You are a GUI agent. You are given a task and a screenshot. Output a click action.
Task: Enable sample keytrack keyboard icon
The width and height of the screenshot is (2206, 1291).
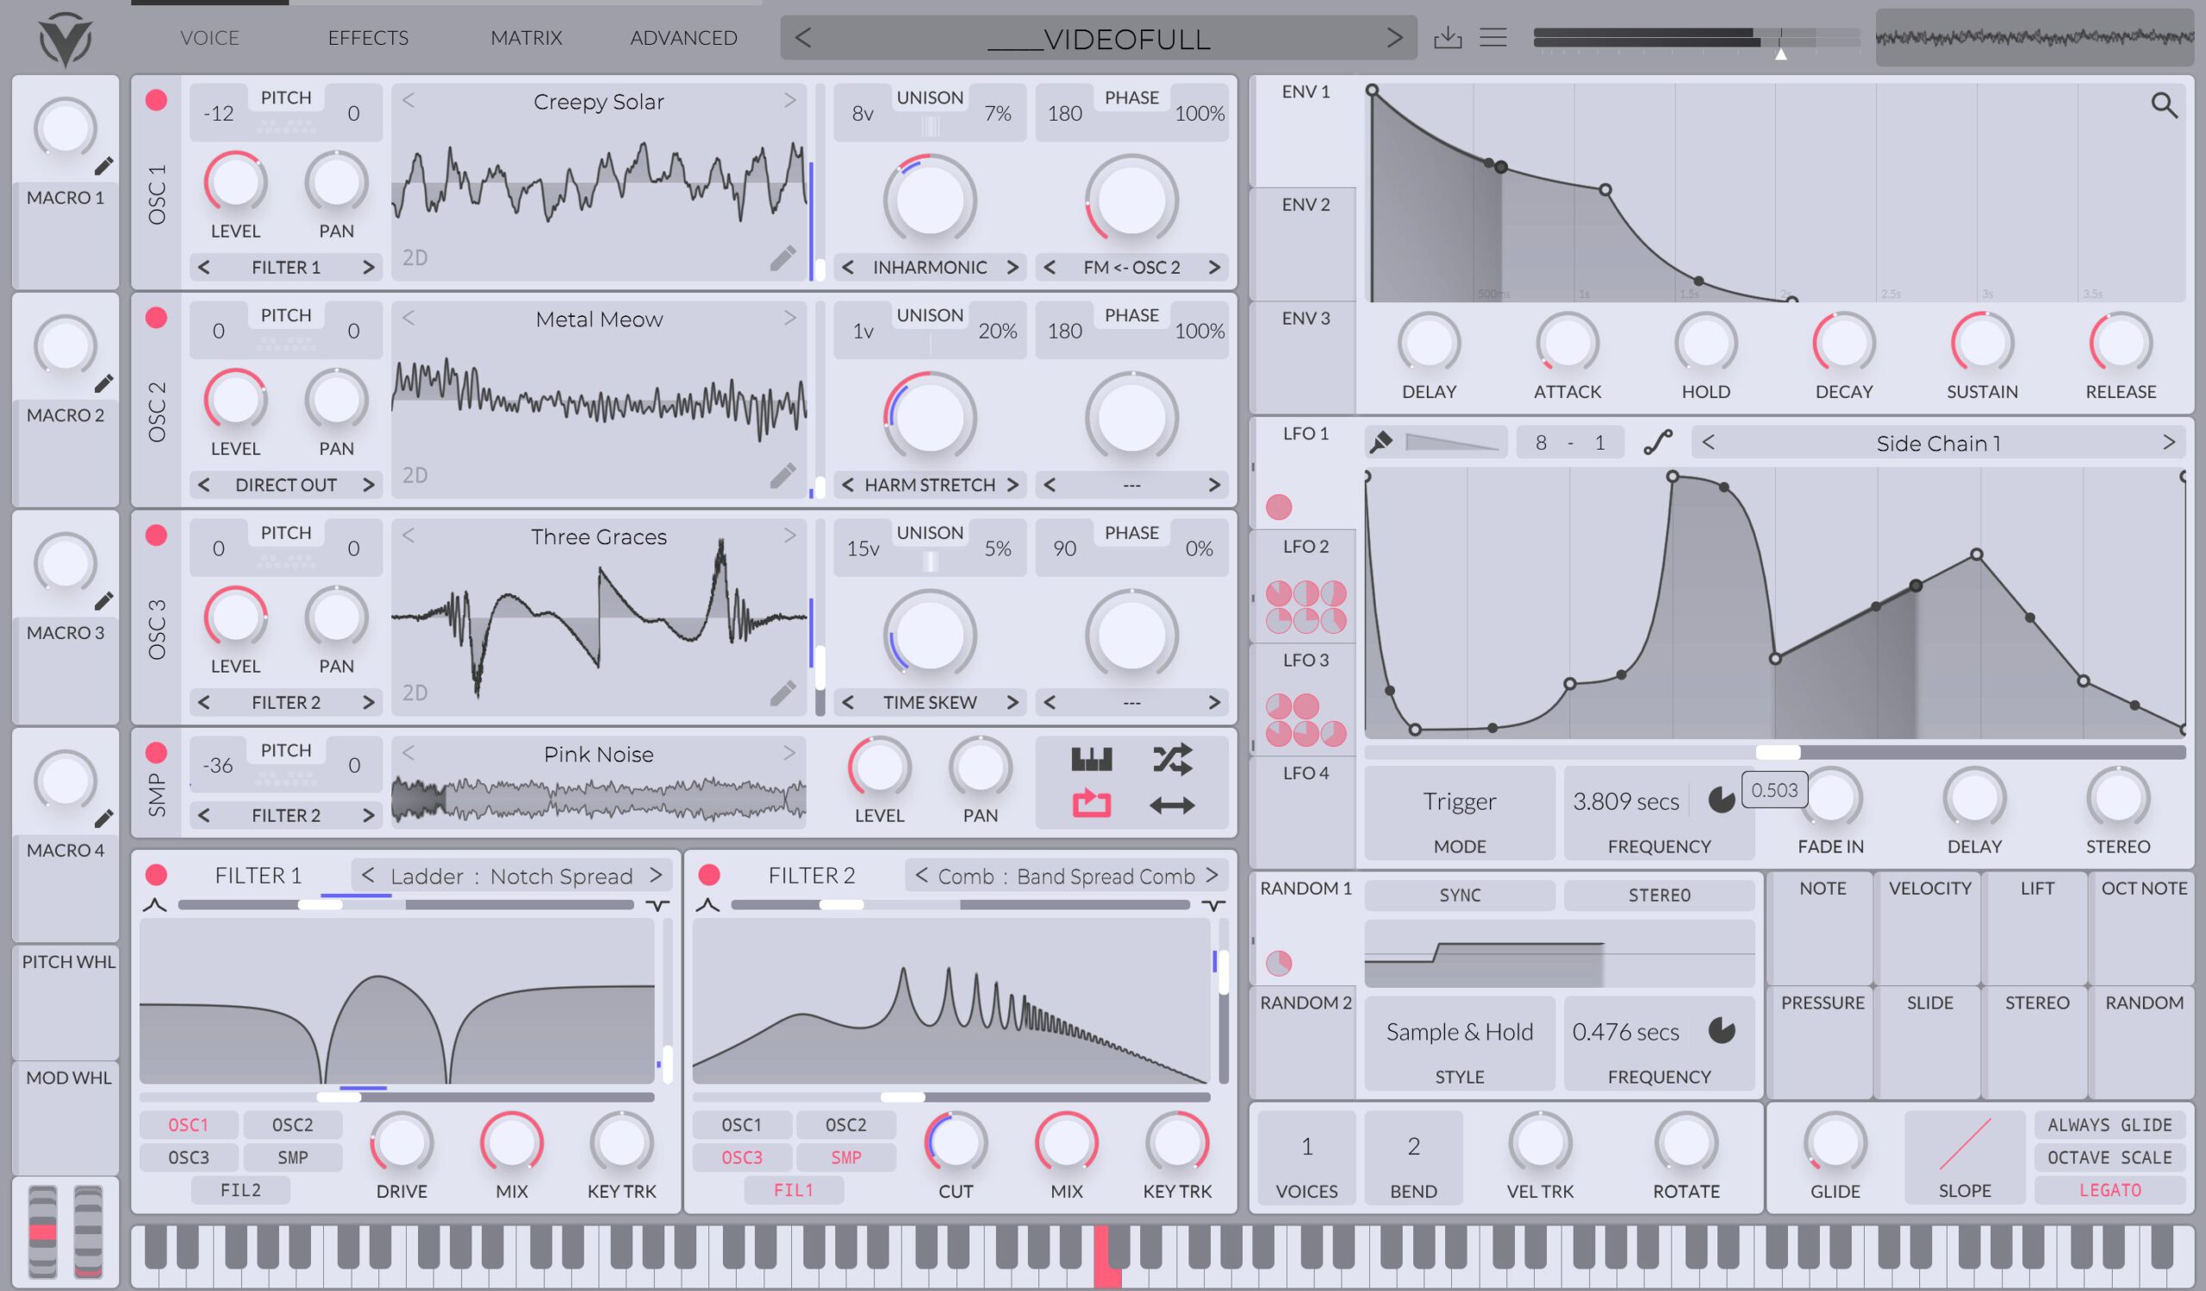tap(1092, 760)
